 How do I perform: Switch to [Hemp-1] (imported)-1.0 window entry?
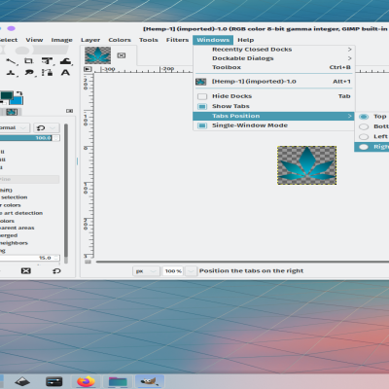[x=273, y=82]
